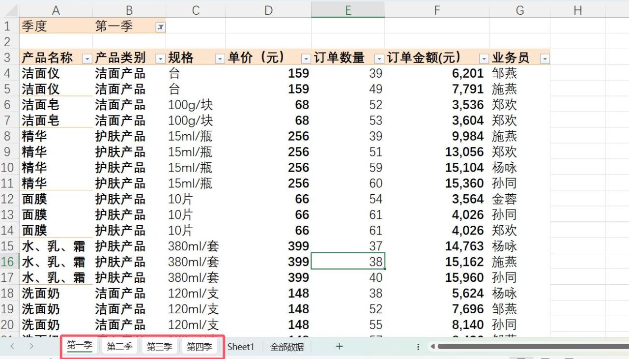Switch to the 第一季 sheet tab
The height and width of the screenshot is (359, 629).
[80, 346]
